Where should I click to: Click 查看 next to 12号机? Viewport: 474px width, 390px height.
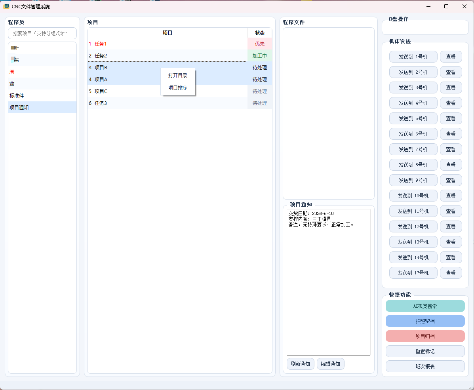(451, 226)
